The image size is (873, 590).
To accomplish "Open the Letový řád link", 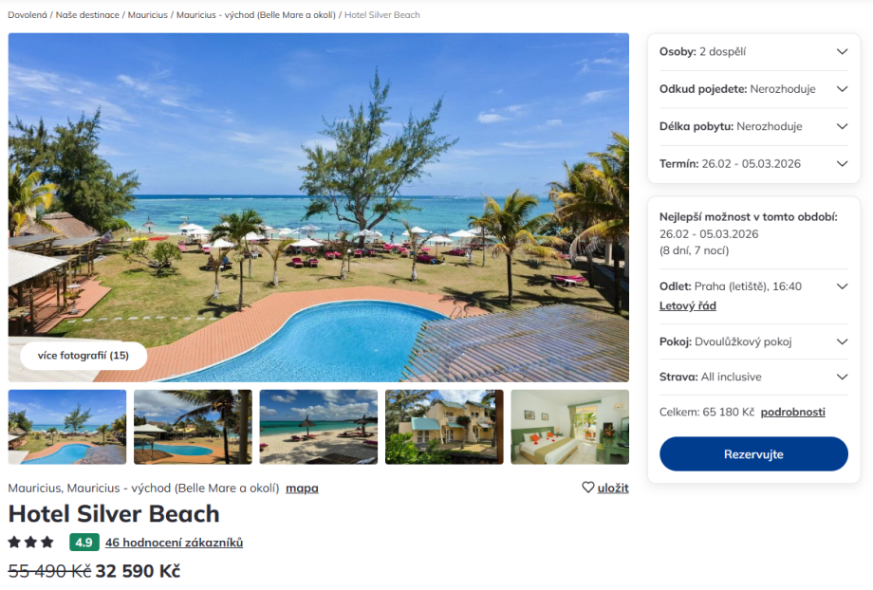I will (x=688, y=305).
